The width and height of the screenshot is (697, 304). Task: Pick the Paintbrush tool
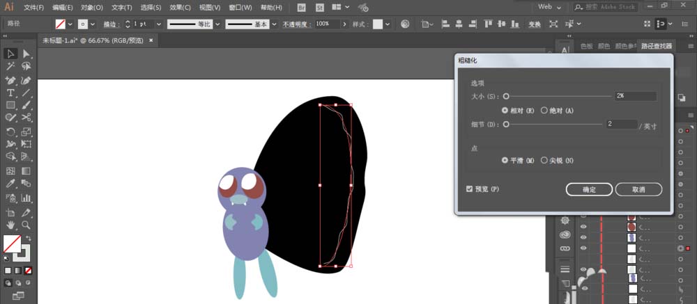coord(26,105)
